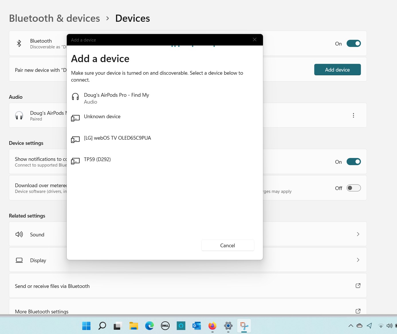Viewport: 397px width, 334px height.
Task: Click the location arrow tray icon
Action: pyautogui.click(x=370, y=326)
